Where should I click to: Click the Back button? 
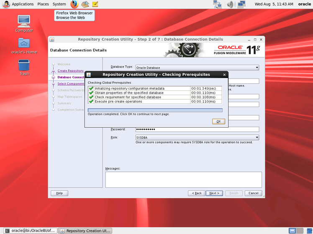point(197,193)
